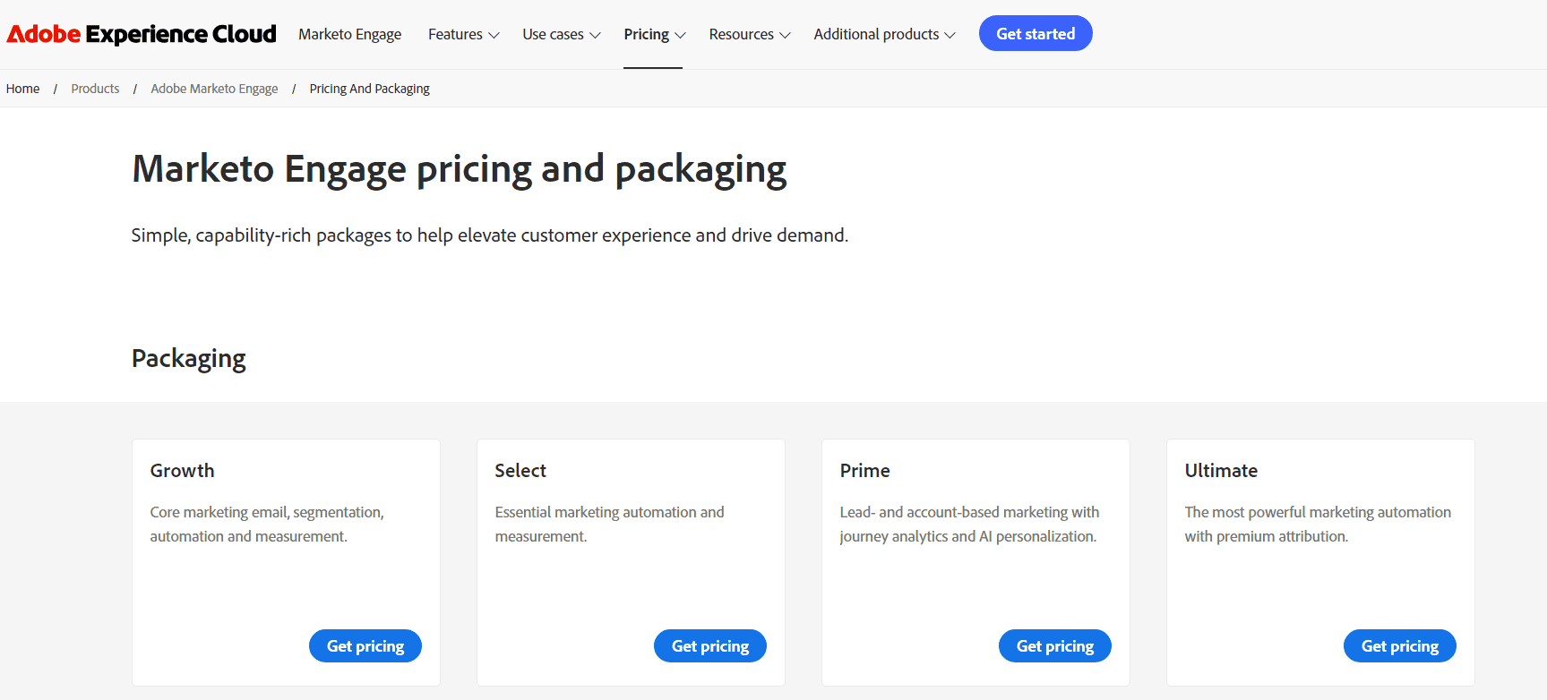Get pricing for the Ultimate package

coord(1400,646)
